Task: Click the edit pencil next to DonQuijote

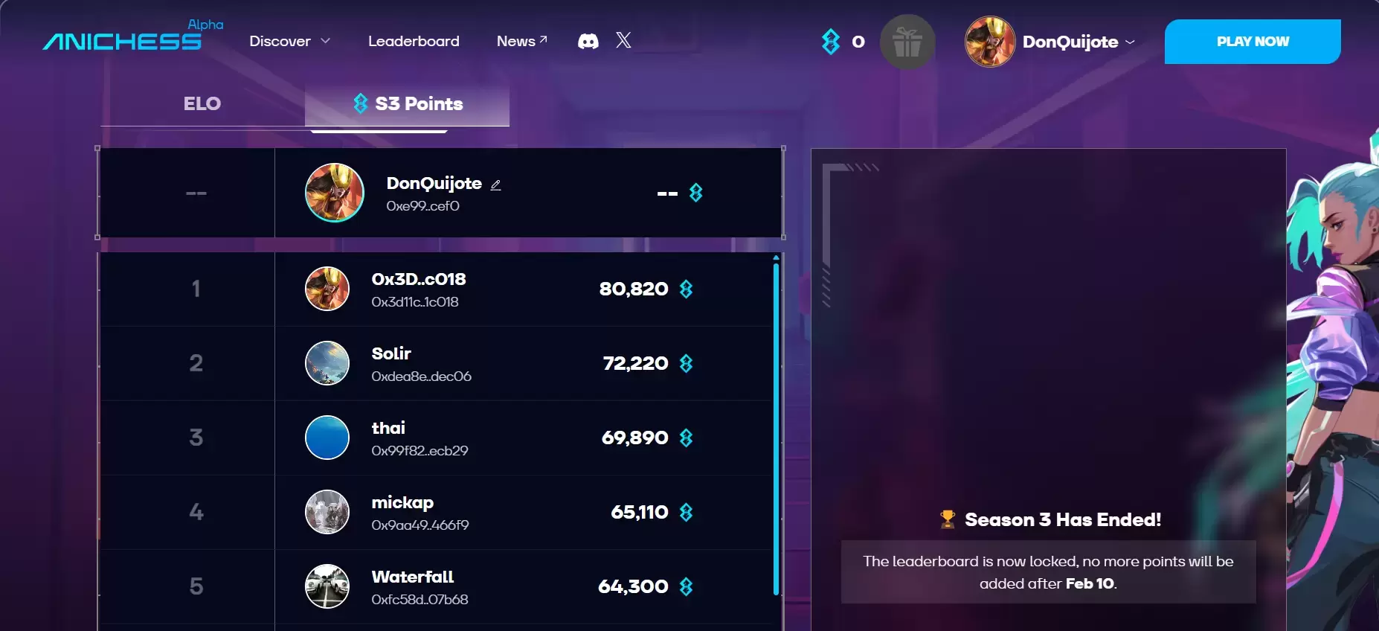Action: click(496, 185)
